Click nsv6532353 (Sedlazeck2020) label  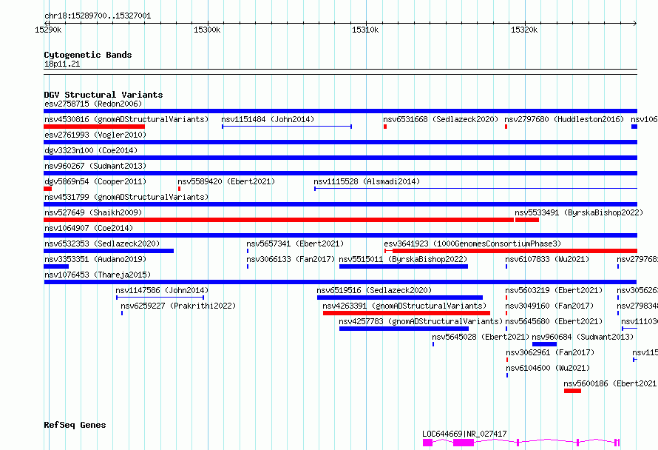pyautogui.click(x=102, y=244)
